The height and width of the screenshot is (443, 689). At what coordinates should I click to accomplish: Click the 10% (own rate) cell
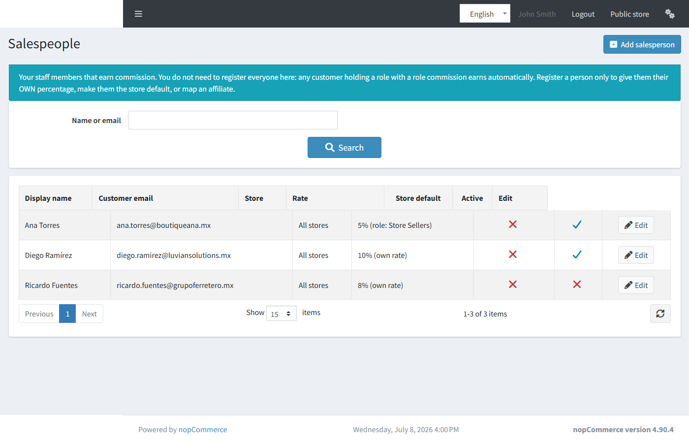[x=412, y=255]
